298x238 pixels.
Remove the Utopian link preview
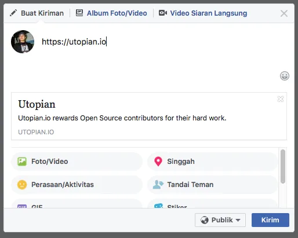281,99
